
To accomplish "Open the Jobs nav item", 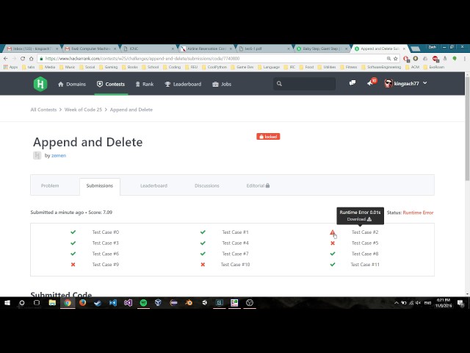I will (x=222, y=84).
